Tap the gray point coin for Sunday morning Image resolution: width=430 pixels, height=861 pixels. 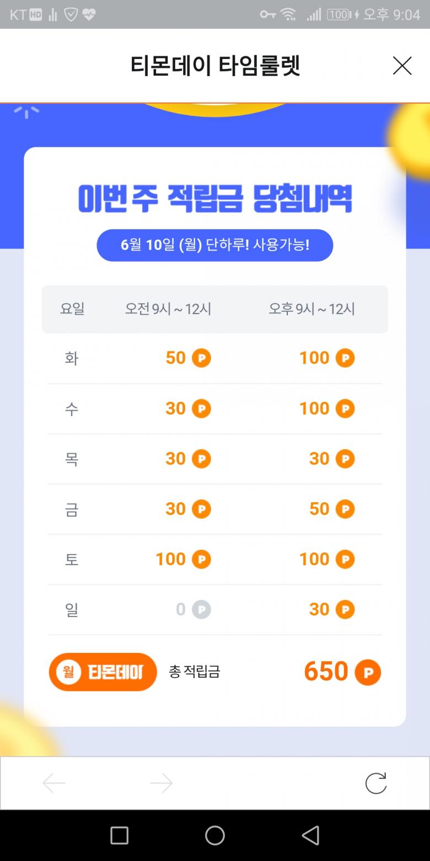(x=201, y=609)
